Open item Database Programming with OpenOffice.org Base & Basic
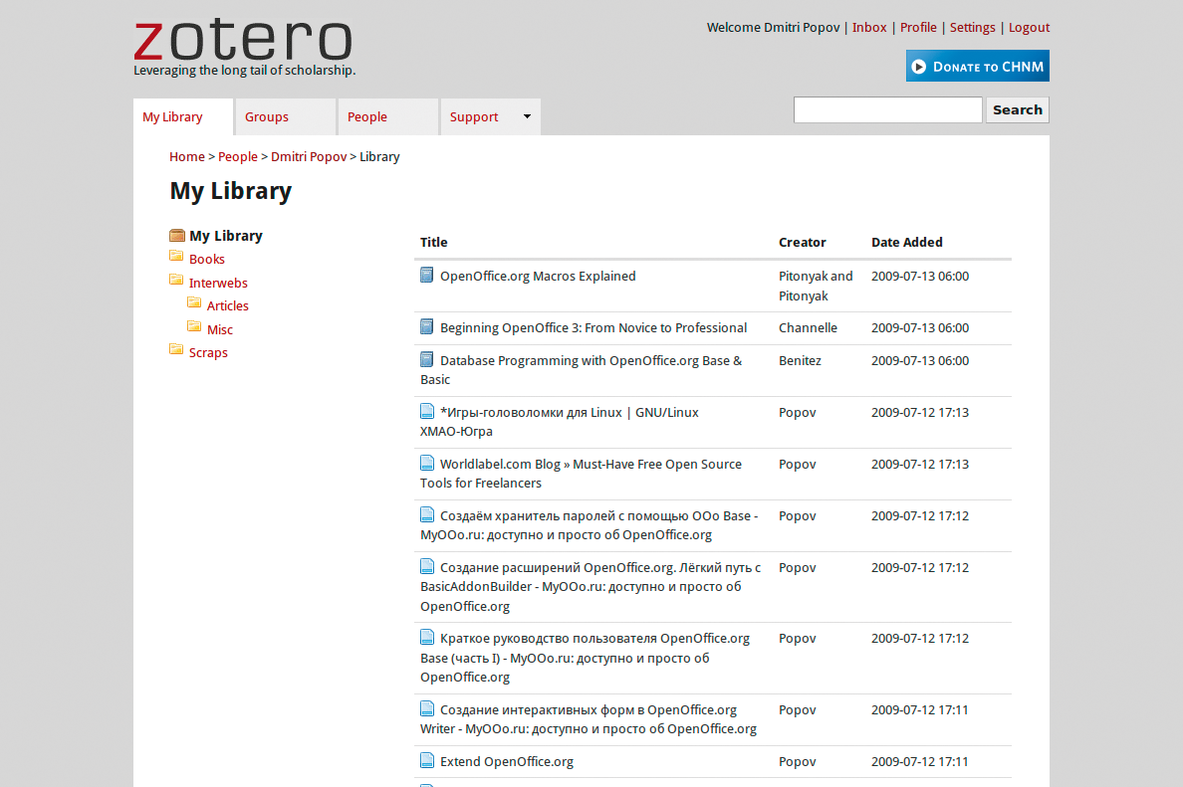This screenshot has height=787, width=1183. [x=581, y=369]
